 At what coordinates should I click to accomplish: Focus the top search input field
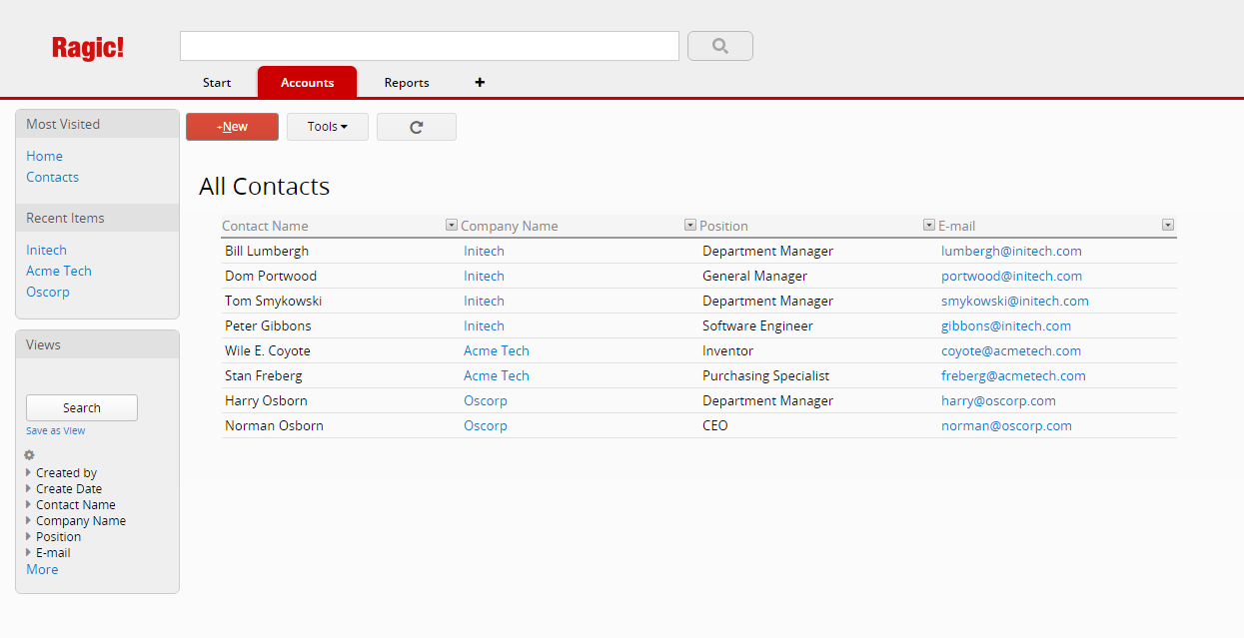[430, 46]
